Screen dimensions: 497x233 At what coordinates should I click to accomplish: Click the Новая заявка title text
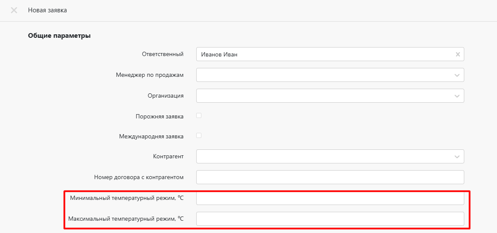(47, 10)
